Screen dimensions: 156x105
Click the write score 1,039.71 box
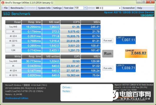click(x=126, y=68)
